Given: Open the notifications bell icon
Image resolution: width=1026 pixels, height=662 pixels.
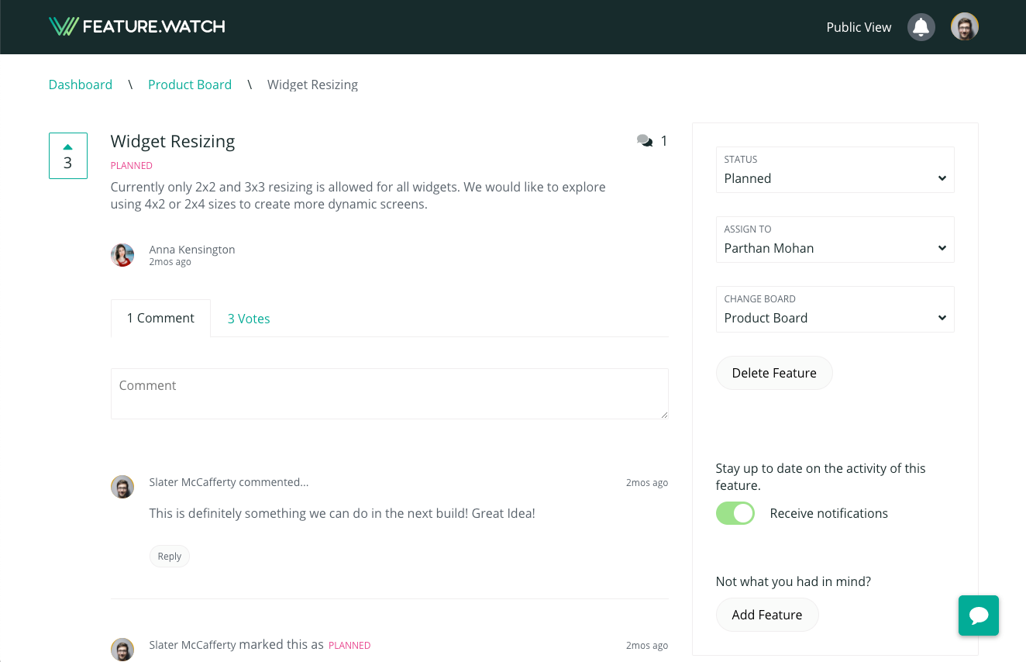Looking at the screenshot, I should pos(921,27).
